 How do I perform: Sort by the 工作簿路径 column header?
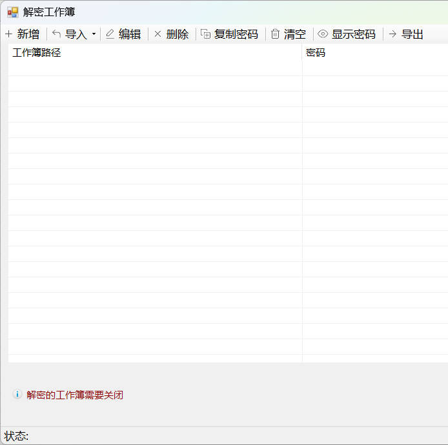[x=37, y=53]
